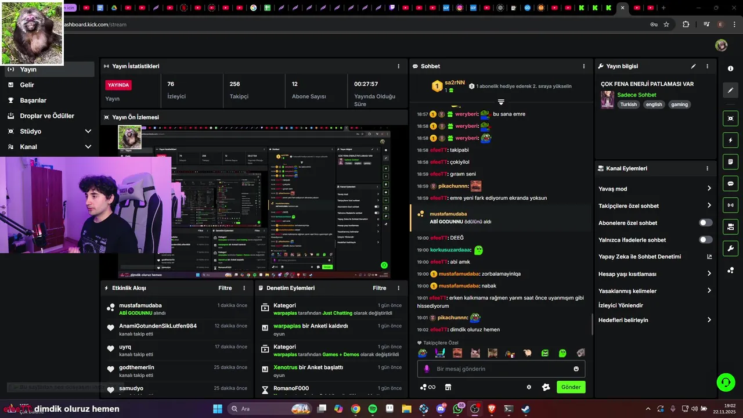Click the channel points infinity balance icon
Viewport: 743px width, 418px height.
pos(428,387)
